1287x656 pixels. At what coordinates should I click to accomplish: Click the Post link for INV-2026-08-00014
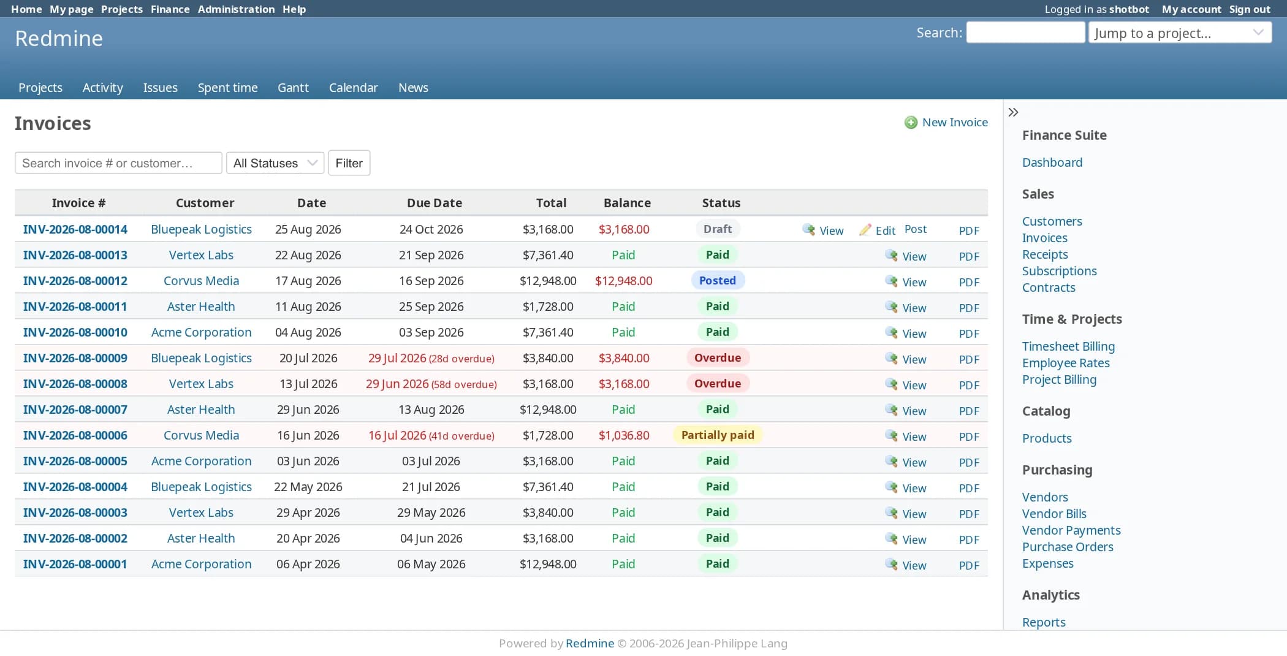916,229
